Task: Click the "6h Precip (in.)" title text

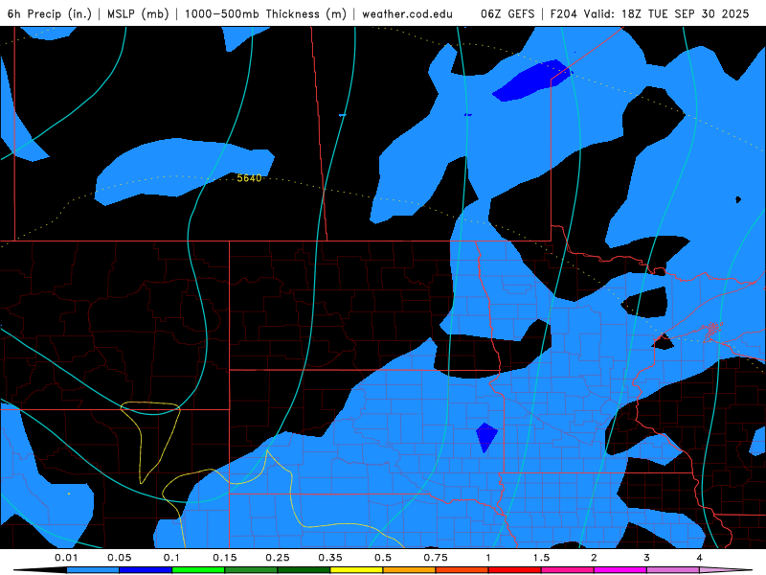Action: (50, 13)
